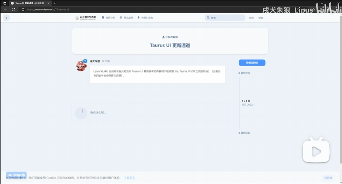
Task: Click the feedback button at the bottom left
Action: coord(16,175)
